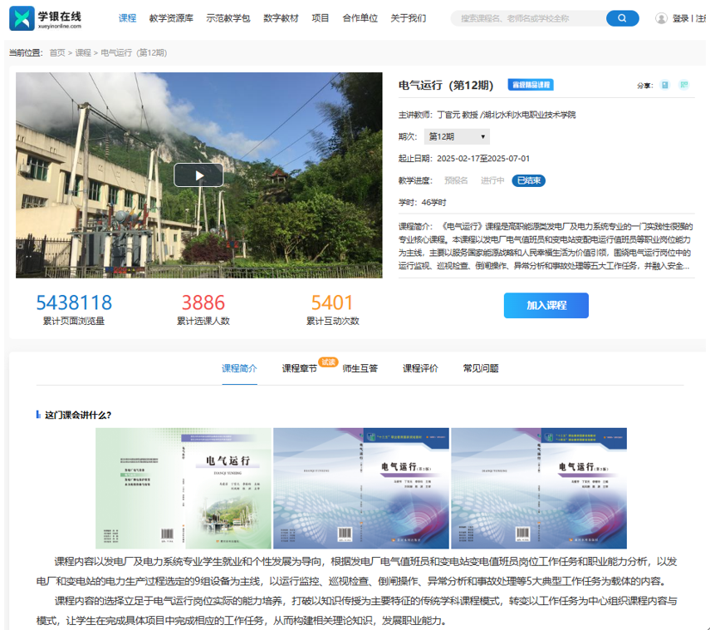Open the 师生互答 tab
The height and width of the screenshot is (630, 710).
360,368
